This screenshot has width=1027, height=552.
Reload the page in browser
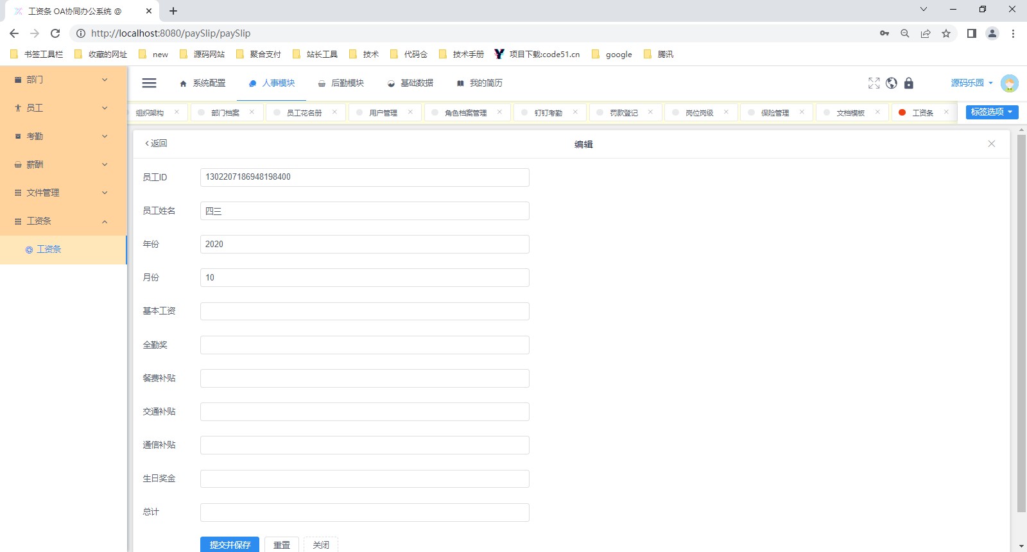pyautogui.click(x=55, y=33)
